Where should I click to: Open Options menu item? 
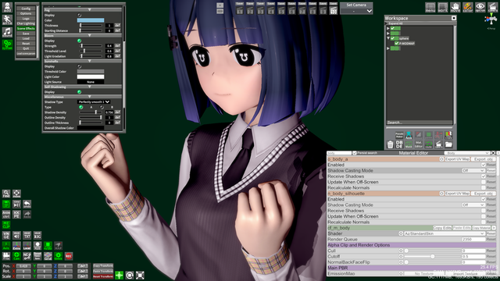click(26, 14)
